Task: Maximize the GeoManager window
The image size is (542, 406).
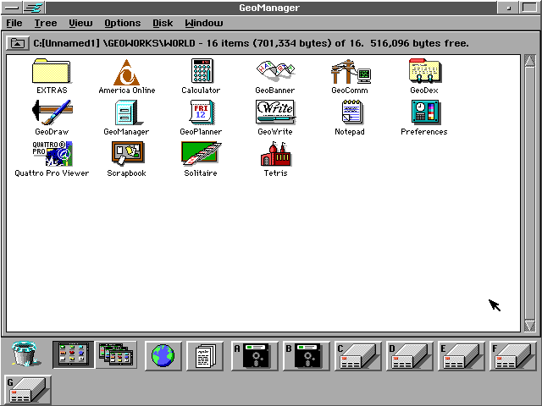Action: (529, 8)
